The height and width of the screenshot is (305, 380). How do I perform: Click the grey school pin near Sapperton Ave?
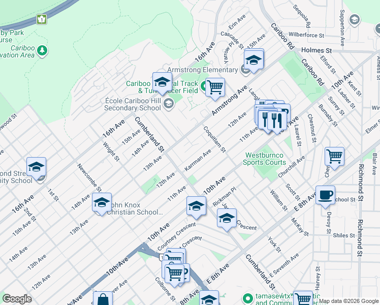[x=355, y=20]
